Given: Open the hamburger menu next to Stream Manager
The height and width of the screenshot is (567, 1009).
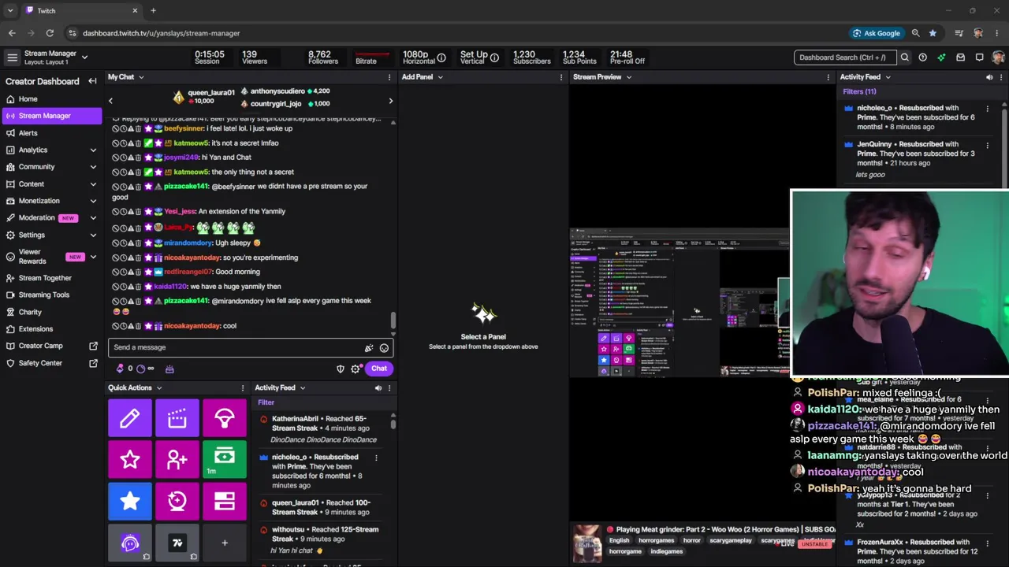Looking at the screenshot, I should 12,57.
